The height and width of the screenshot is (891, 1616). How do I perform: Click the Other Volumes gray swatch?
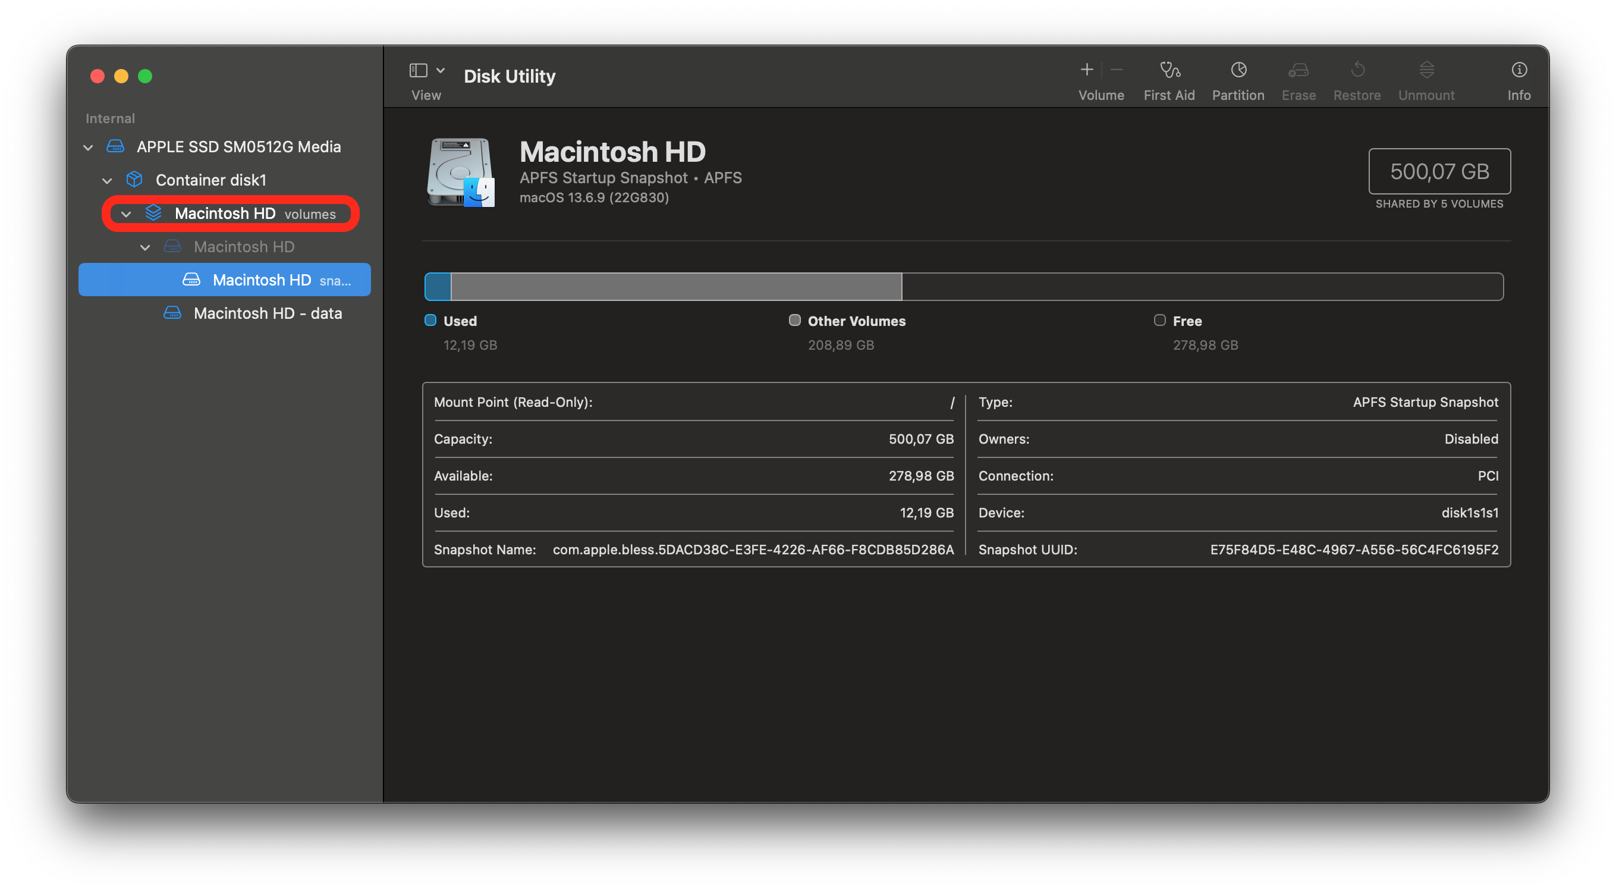(x=794, y=321)
